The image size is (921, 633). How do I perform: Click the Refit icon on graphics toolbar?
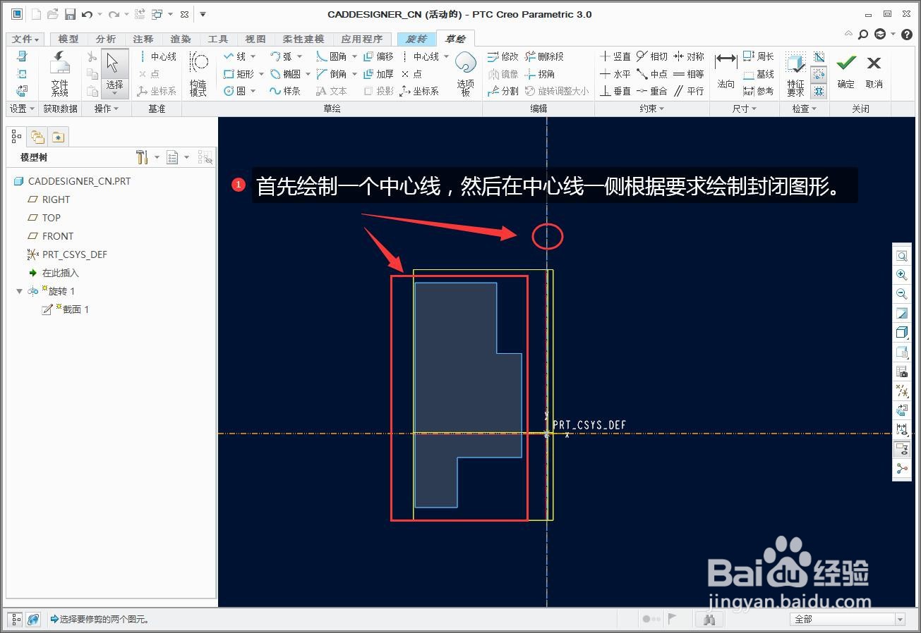(x=902, y=256)
